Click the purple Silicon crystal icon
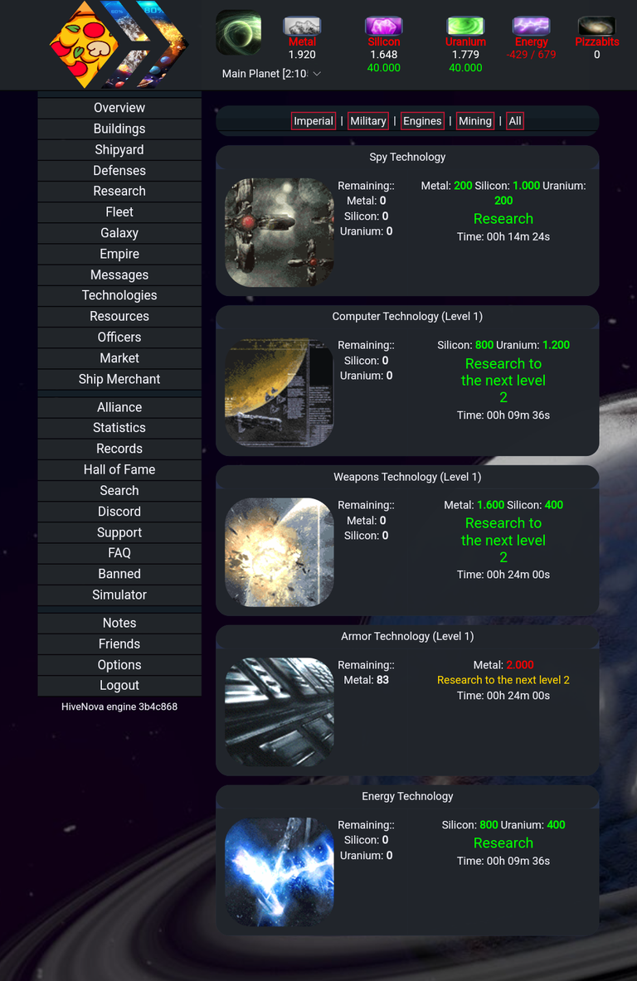 tap(383, 26)
